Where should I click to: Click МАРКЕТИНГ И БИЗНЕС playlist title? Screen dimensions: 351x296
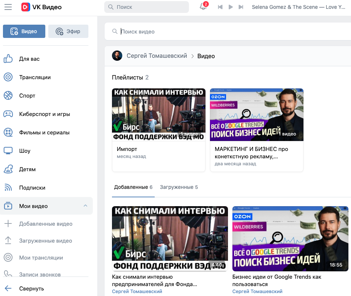point(252,152)
